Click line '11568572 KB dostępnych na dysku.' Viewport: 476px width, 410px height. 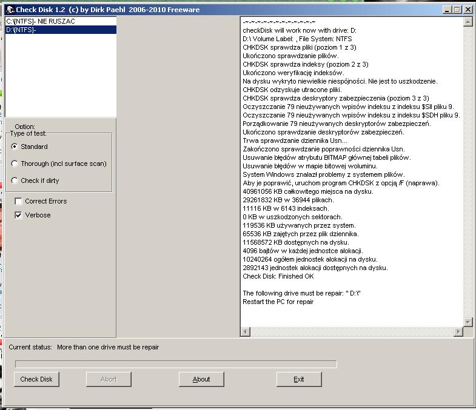point(296,243)
